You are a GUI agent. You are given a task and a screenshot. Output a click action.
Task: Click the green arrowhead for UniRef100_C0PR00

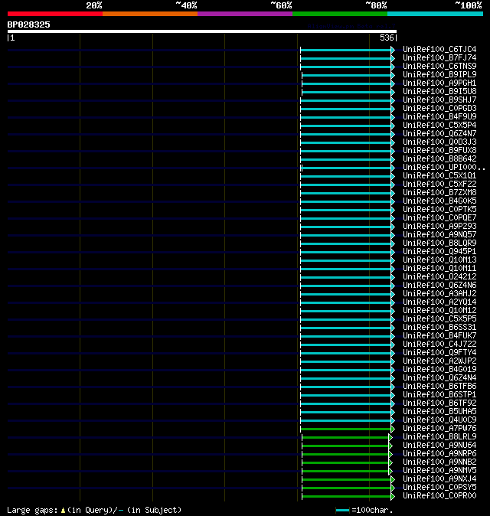[x=393, y=497]
